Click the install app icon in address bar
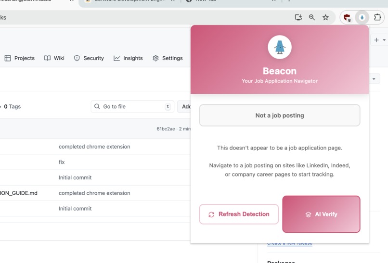388x263 pixels. 298,17
